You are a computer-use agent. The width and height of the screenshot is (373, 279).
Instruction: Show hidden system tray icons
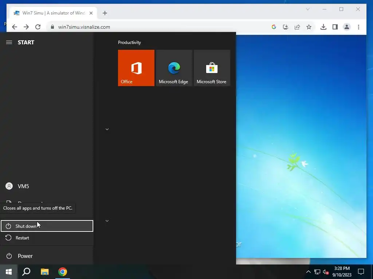point(308,272)
